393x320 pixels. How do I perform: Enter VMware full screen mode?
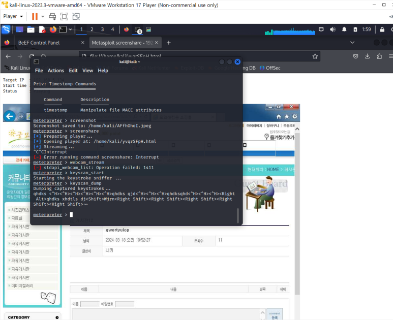pyautogui.click(x=65, y=17)
